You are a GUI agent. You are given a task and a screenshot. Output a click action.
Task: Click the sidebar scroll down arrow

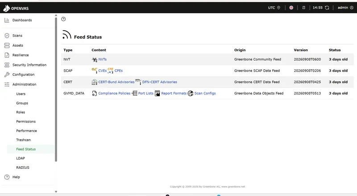[56, 192]
